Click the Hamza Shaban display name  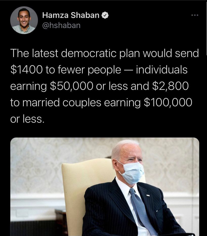coord(71,15)
